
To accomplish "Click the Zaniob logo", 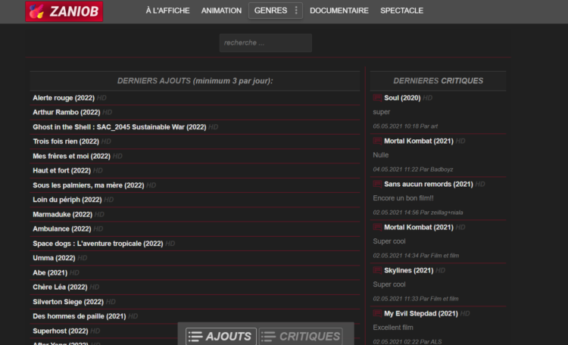I will point(64,11).
